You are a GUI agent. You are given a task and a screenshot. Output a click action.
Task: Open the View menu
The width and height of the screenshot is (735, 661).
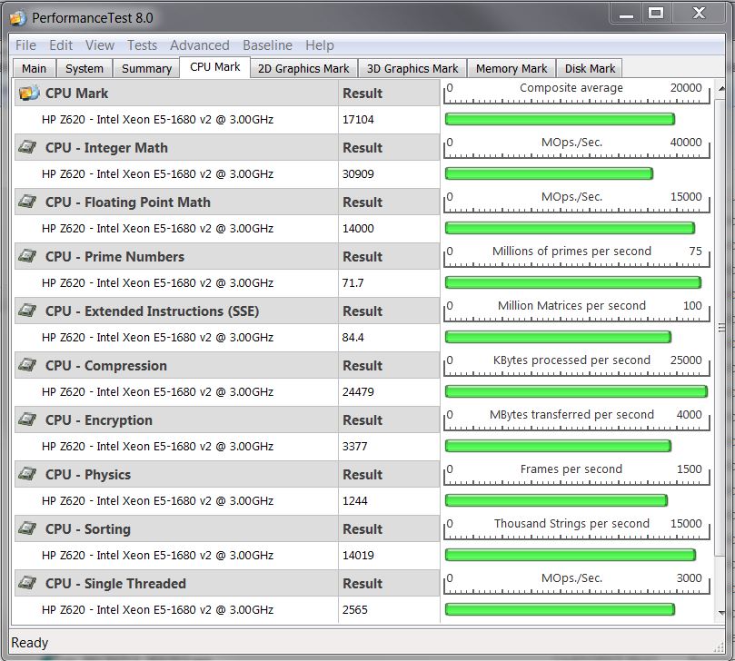(99, 45)
